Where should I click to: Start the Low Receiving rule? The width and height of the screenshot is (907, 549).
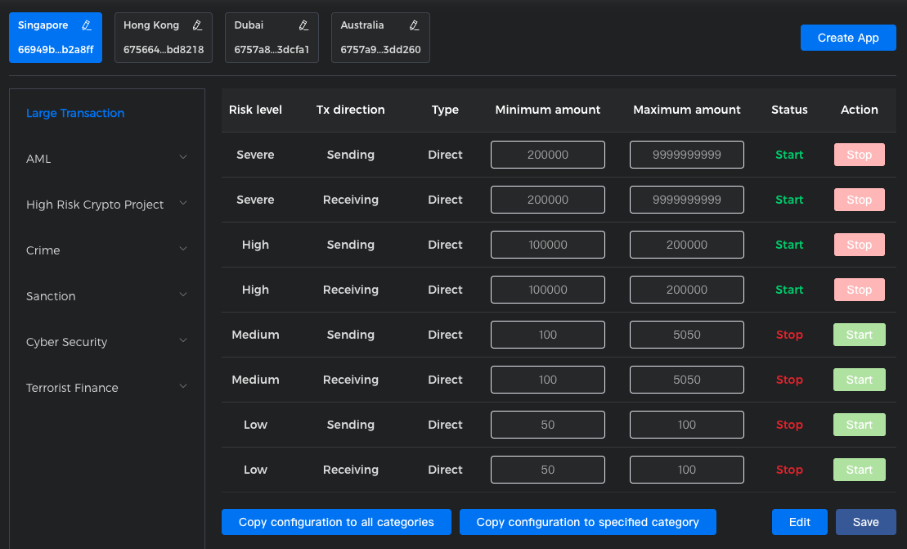pyautogui.click(x=859, y=470)
